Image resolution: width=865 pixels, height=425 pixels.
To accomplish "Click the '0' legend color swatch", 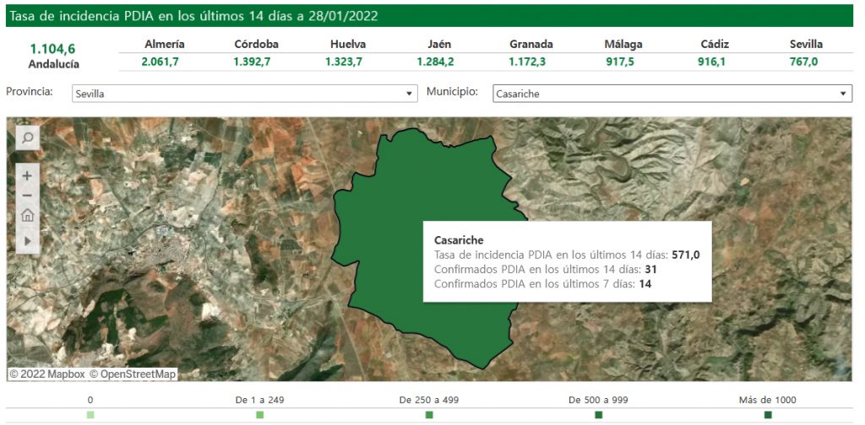I will pos(90,415).
